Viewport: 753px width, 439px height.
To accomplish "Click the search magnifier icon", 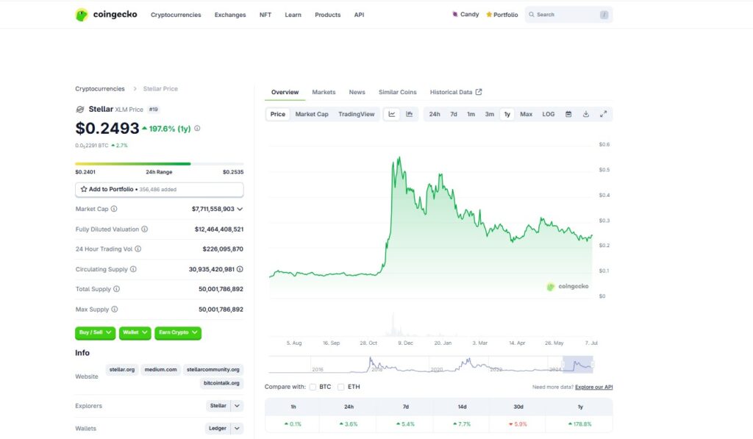I will tap(532, 15).
